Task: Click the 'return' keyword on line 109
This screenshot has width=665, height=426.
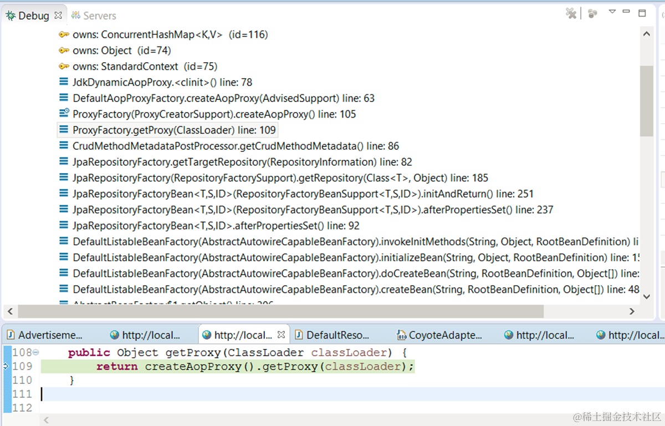Action: (117, 366)
